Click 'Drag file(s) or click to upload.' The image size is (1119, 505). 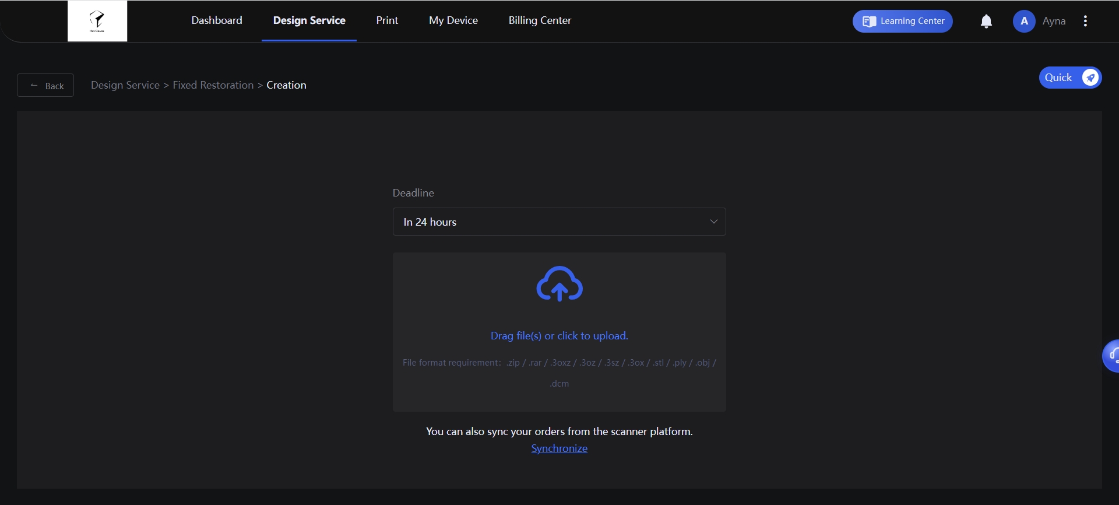click(x=559, y=336)
